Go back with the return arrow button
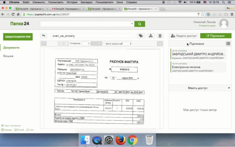 click(x=44, y=36)
